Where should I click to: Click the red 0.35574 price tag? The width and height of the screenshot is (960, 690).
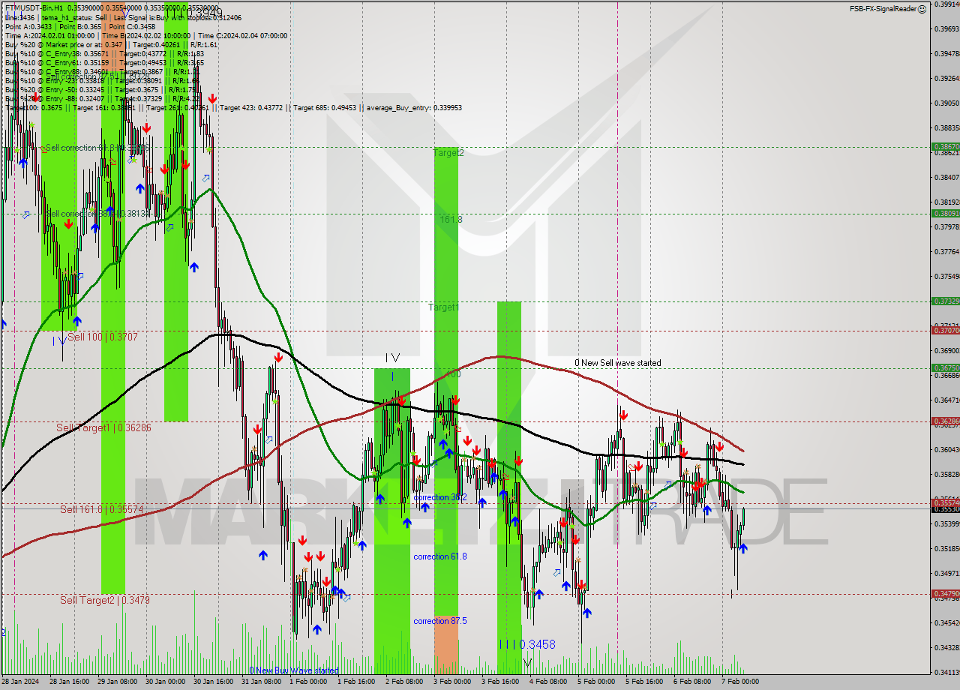pyautogui.click(x=945, y=502)
